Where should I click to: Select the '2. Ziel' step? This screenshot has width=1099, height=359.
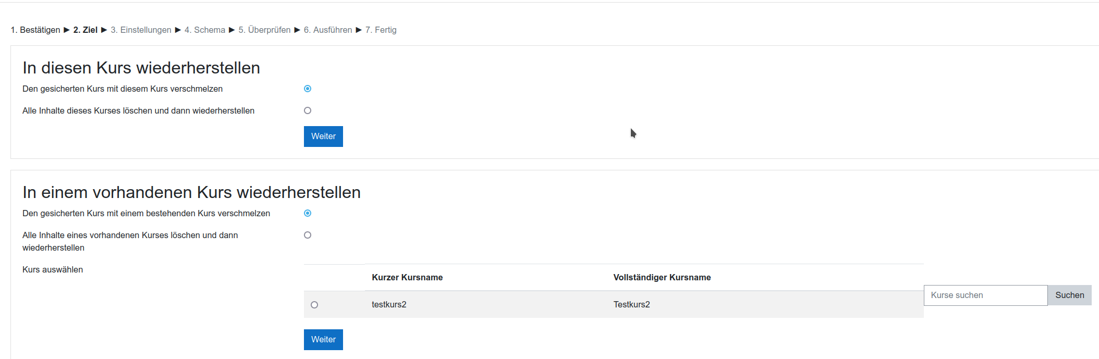pyautogui.click(x=85, y=30)
